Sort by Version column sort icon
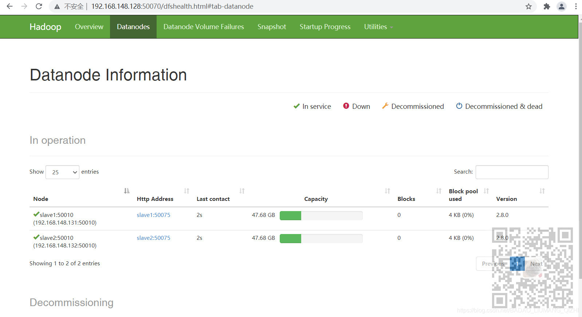Viewport: 582px width, 317px height. (x=542, y=191)
